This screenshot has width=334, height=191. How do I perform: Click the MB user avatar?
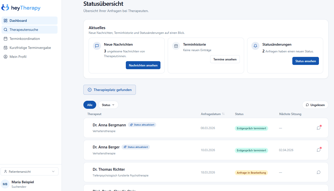[5, 184]
